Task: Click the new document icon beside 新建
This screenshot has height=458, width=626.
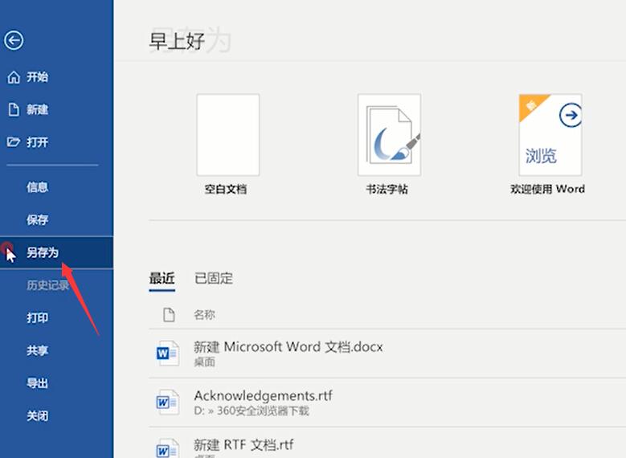Action: coord(14,109)
